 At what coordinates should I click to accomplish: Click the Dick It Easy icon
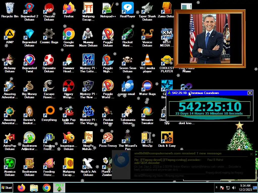coord(167,139)
